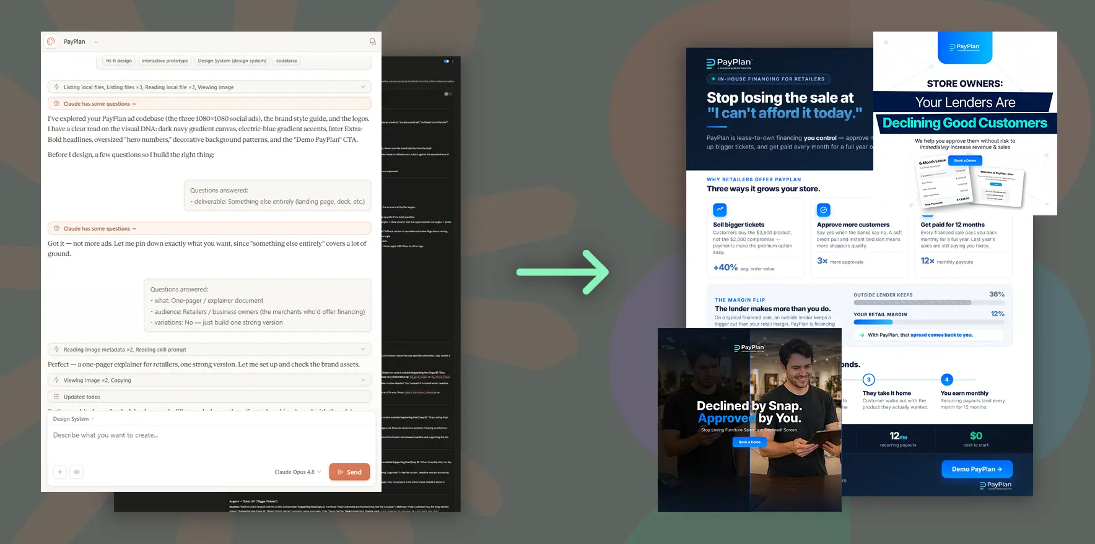Click the Book a Demo button on the photo ad
The width and height of the screenshot is (1095, 544).
(749, 442)
